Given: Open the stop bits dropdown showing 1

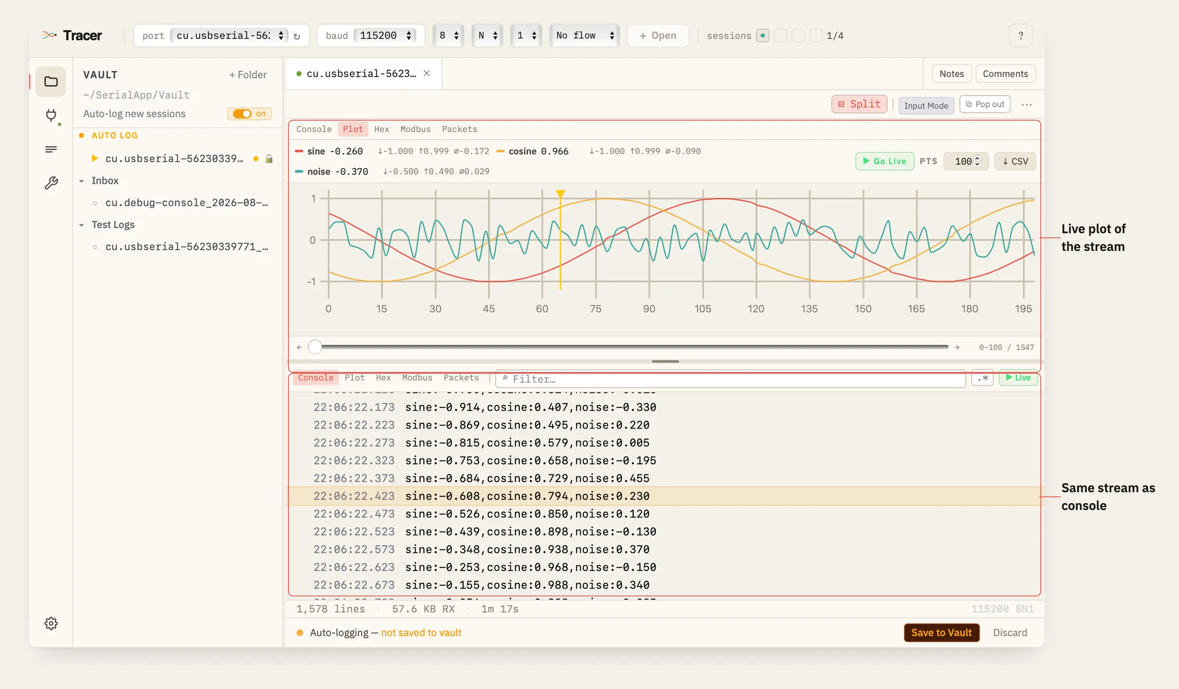Looking at the screenshot, I should pos(526,35).
